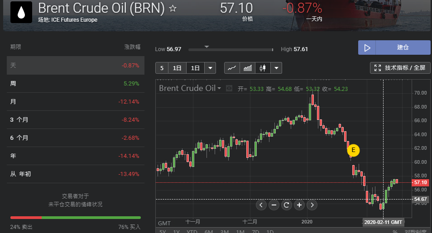Image resolution: width=432 pixels, height=233 pixels.
Task: Click the 建仓 button
Action: point(394,48)
